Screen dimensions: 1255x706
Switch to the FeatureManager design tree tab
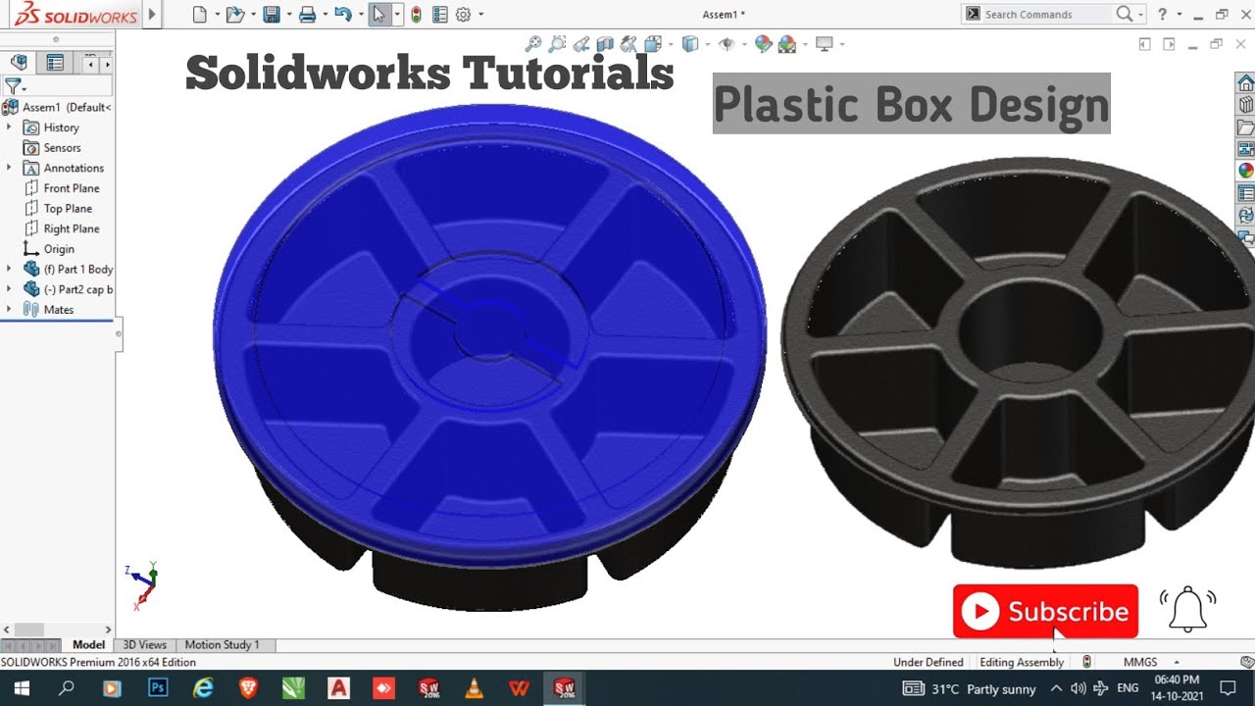pyautogui.click(x=19, y=63)
